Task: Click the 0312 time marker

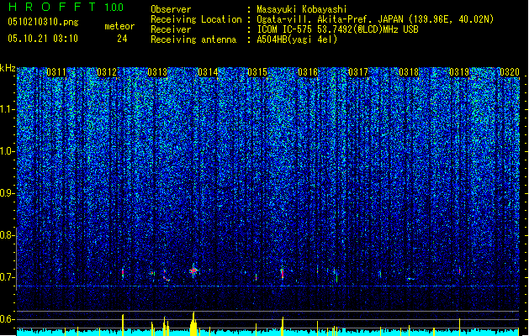Action: click(x=107, y=72)
